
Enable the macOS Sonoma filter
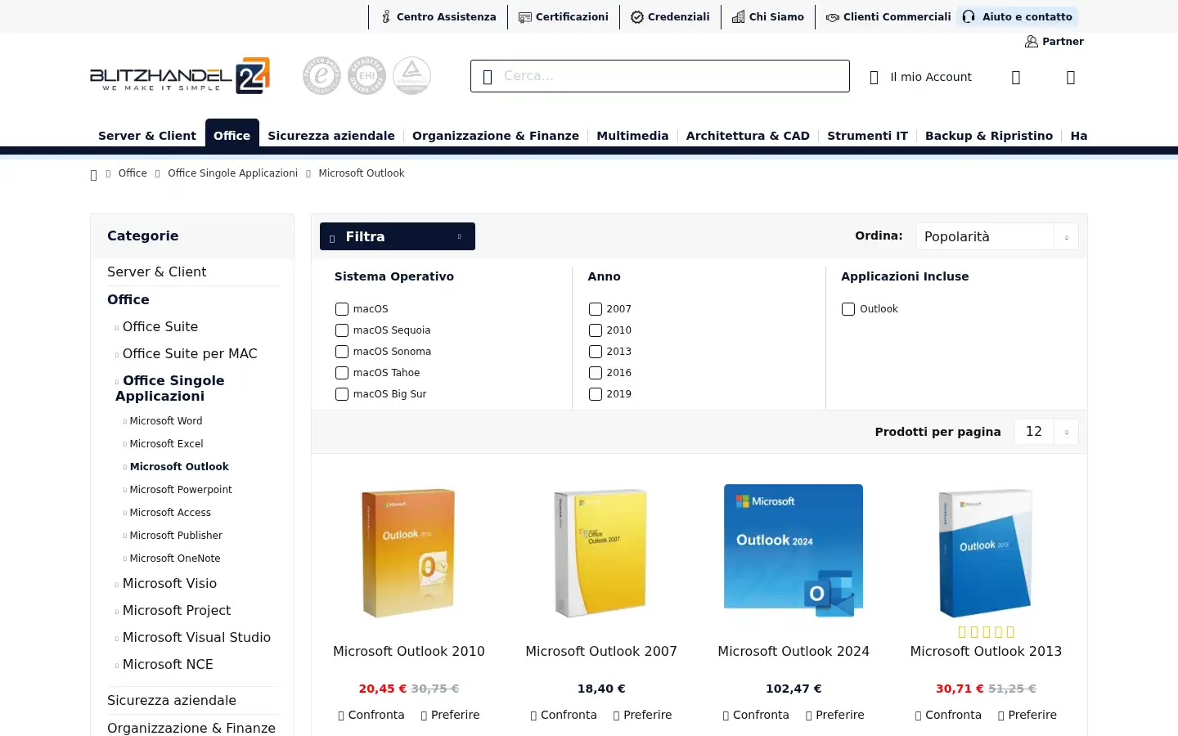coord(342,352)
